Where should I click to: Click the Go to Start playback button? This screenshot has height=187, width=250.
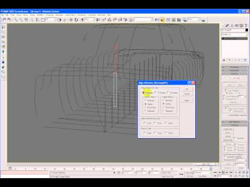(x=216, y=172)
